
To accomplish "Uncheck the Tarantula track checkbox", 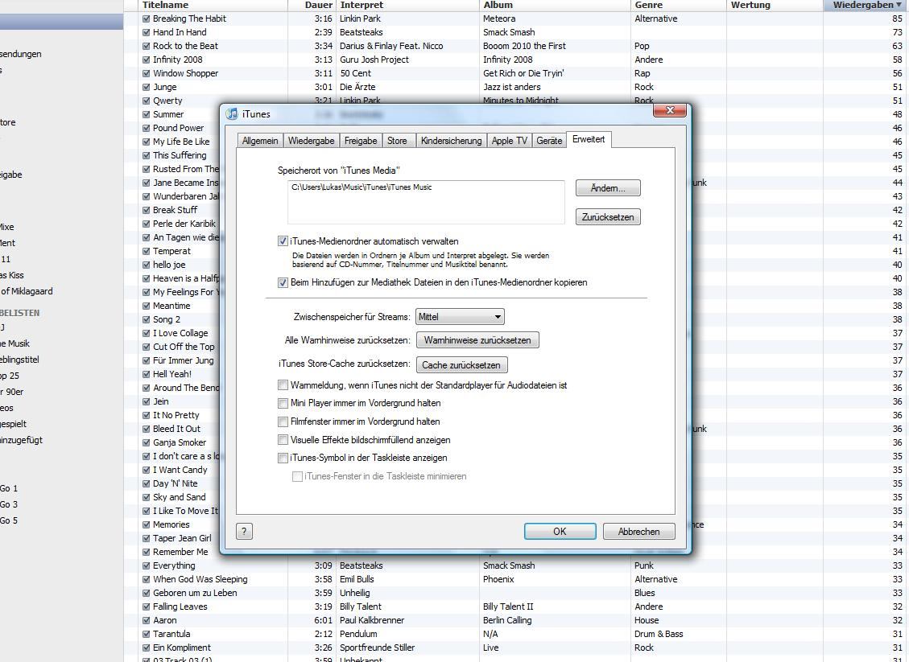I will click(146, 634).
